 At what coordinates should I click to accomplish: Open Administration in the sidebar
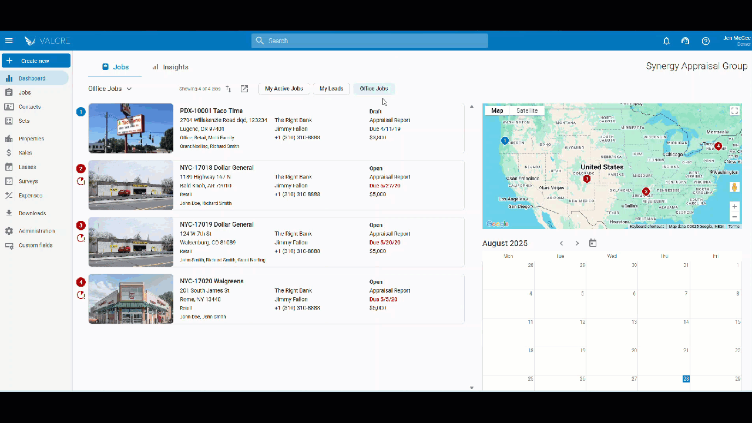pos(35,231)
